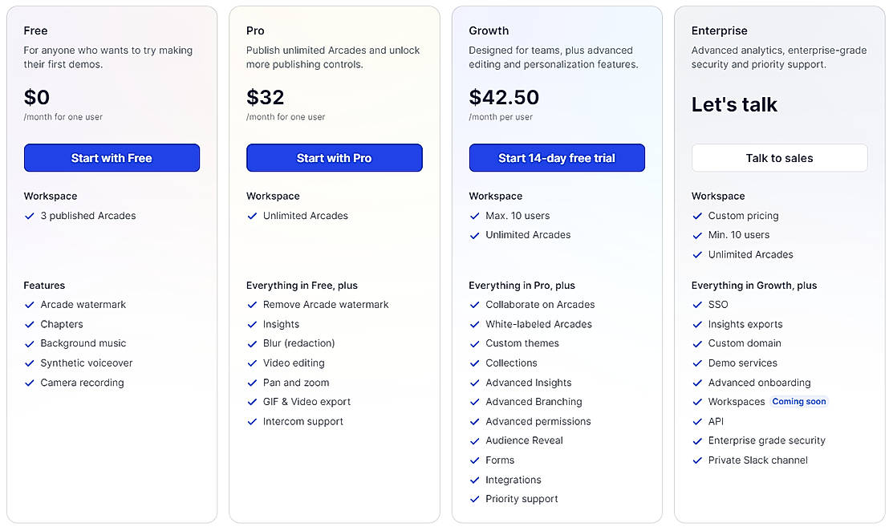Click the Enterprise plan heading
Screen dimensions: 889x527
719,30
